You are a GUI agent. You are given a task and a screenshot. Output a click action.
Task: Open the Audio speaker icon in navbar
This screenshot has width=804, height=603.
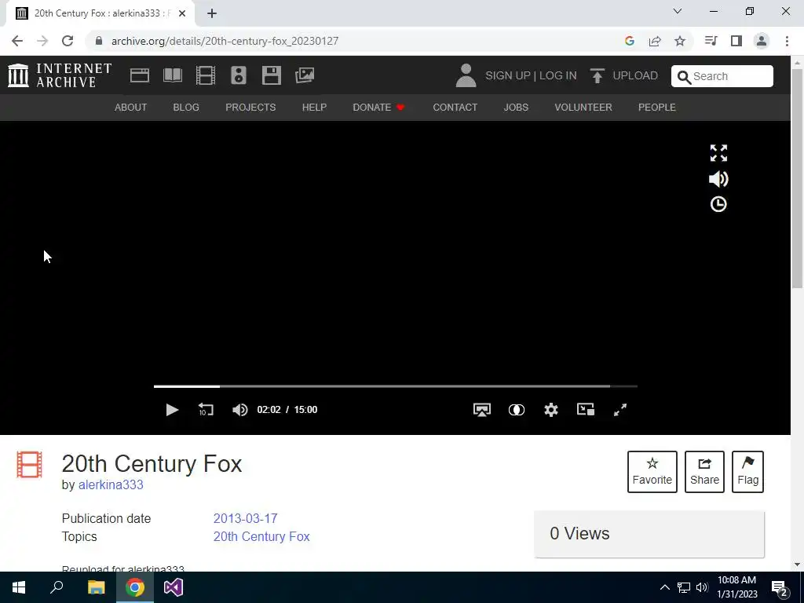point(239,75)
